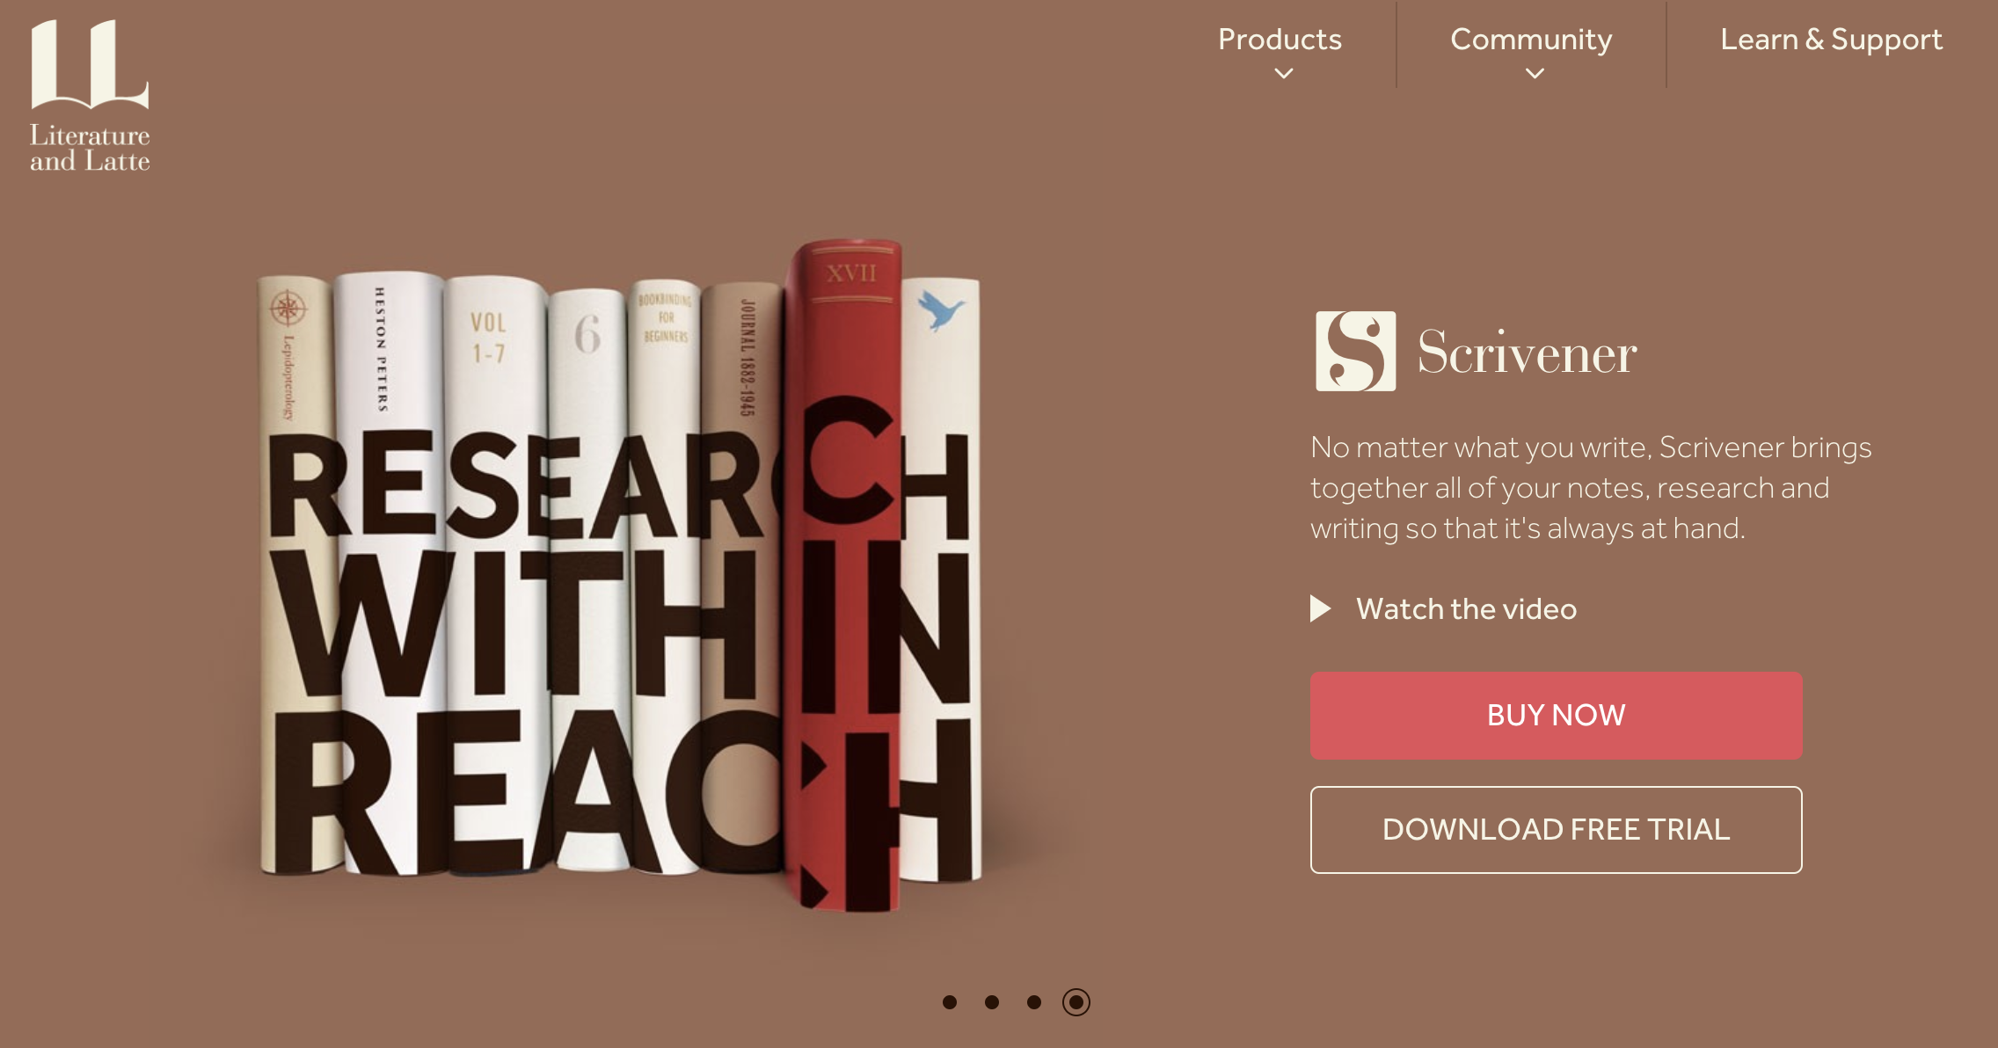1998x1048 pixels.
Task: Click the Scrivener S app icon
Action: 1355,351
